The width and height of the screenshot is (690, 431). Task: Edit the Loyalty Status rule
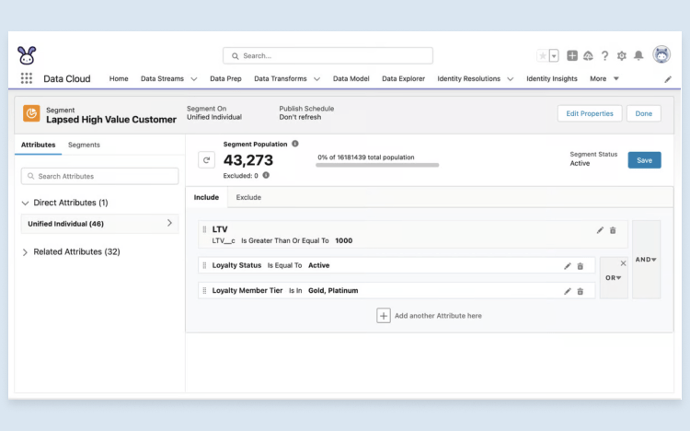568,266
